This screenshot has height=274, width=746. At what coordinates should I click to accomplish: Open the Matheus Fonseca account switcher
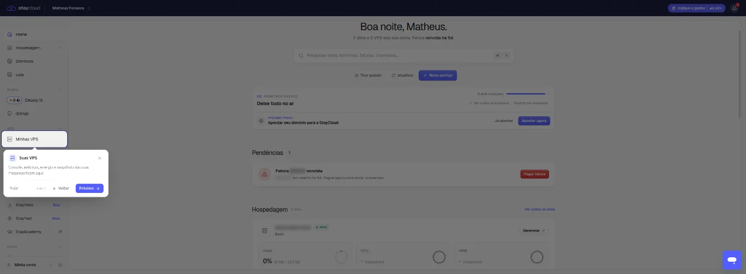pyautogui.click(x=71, y=8)
